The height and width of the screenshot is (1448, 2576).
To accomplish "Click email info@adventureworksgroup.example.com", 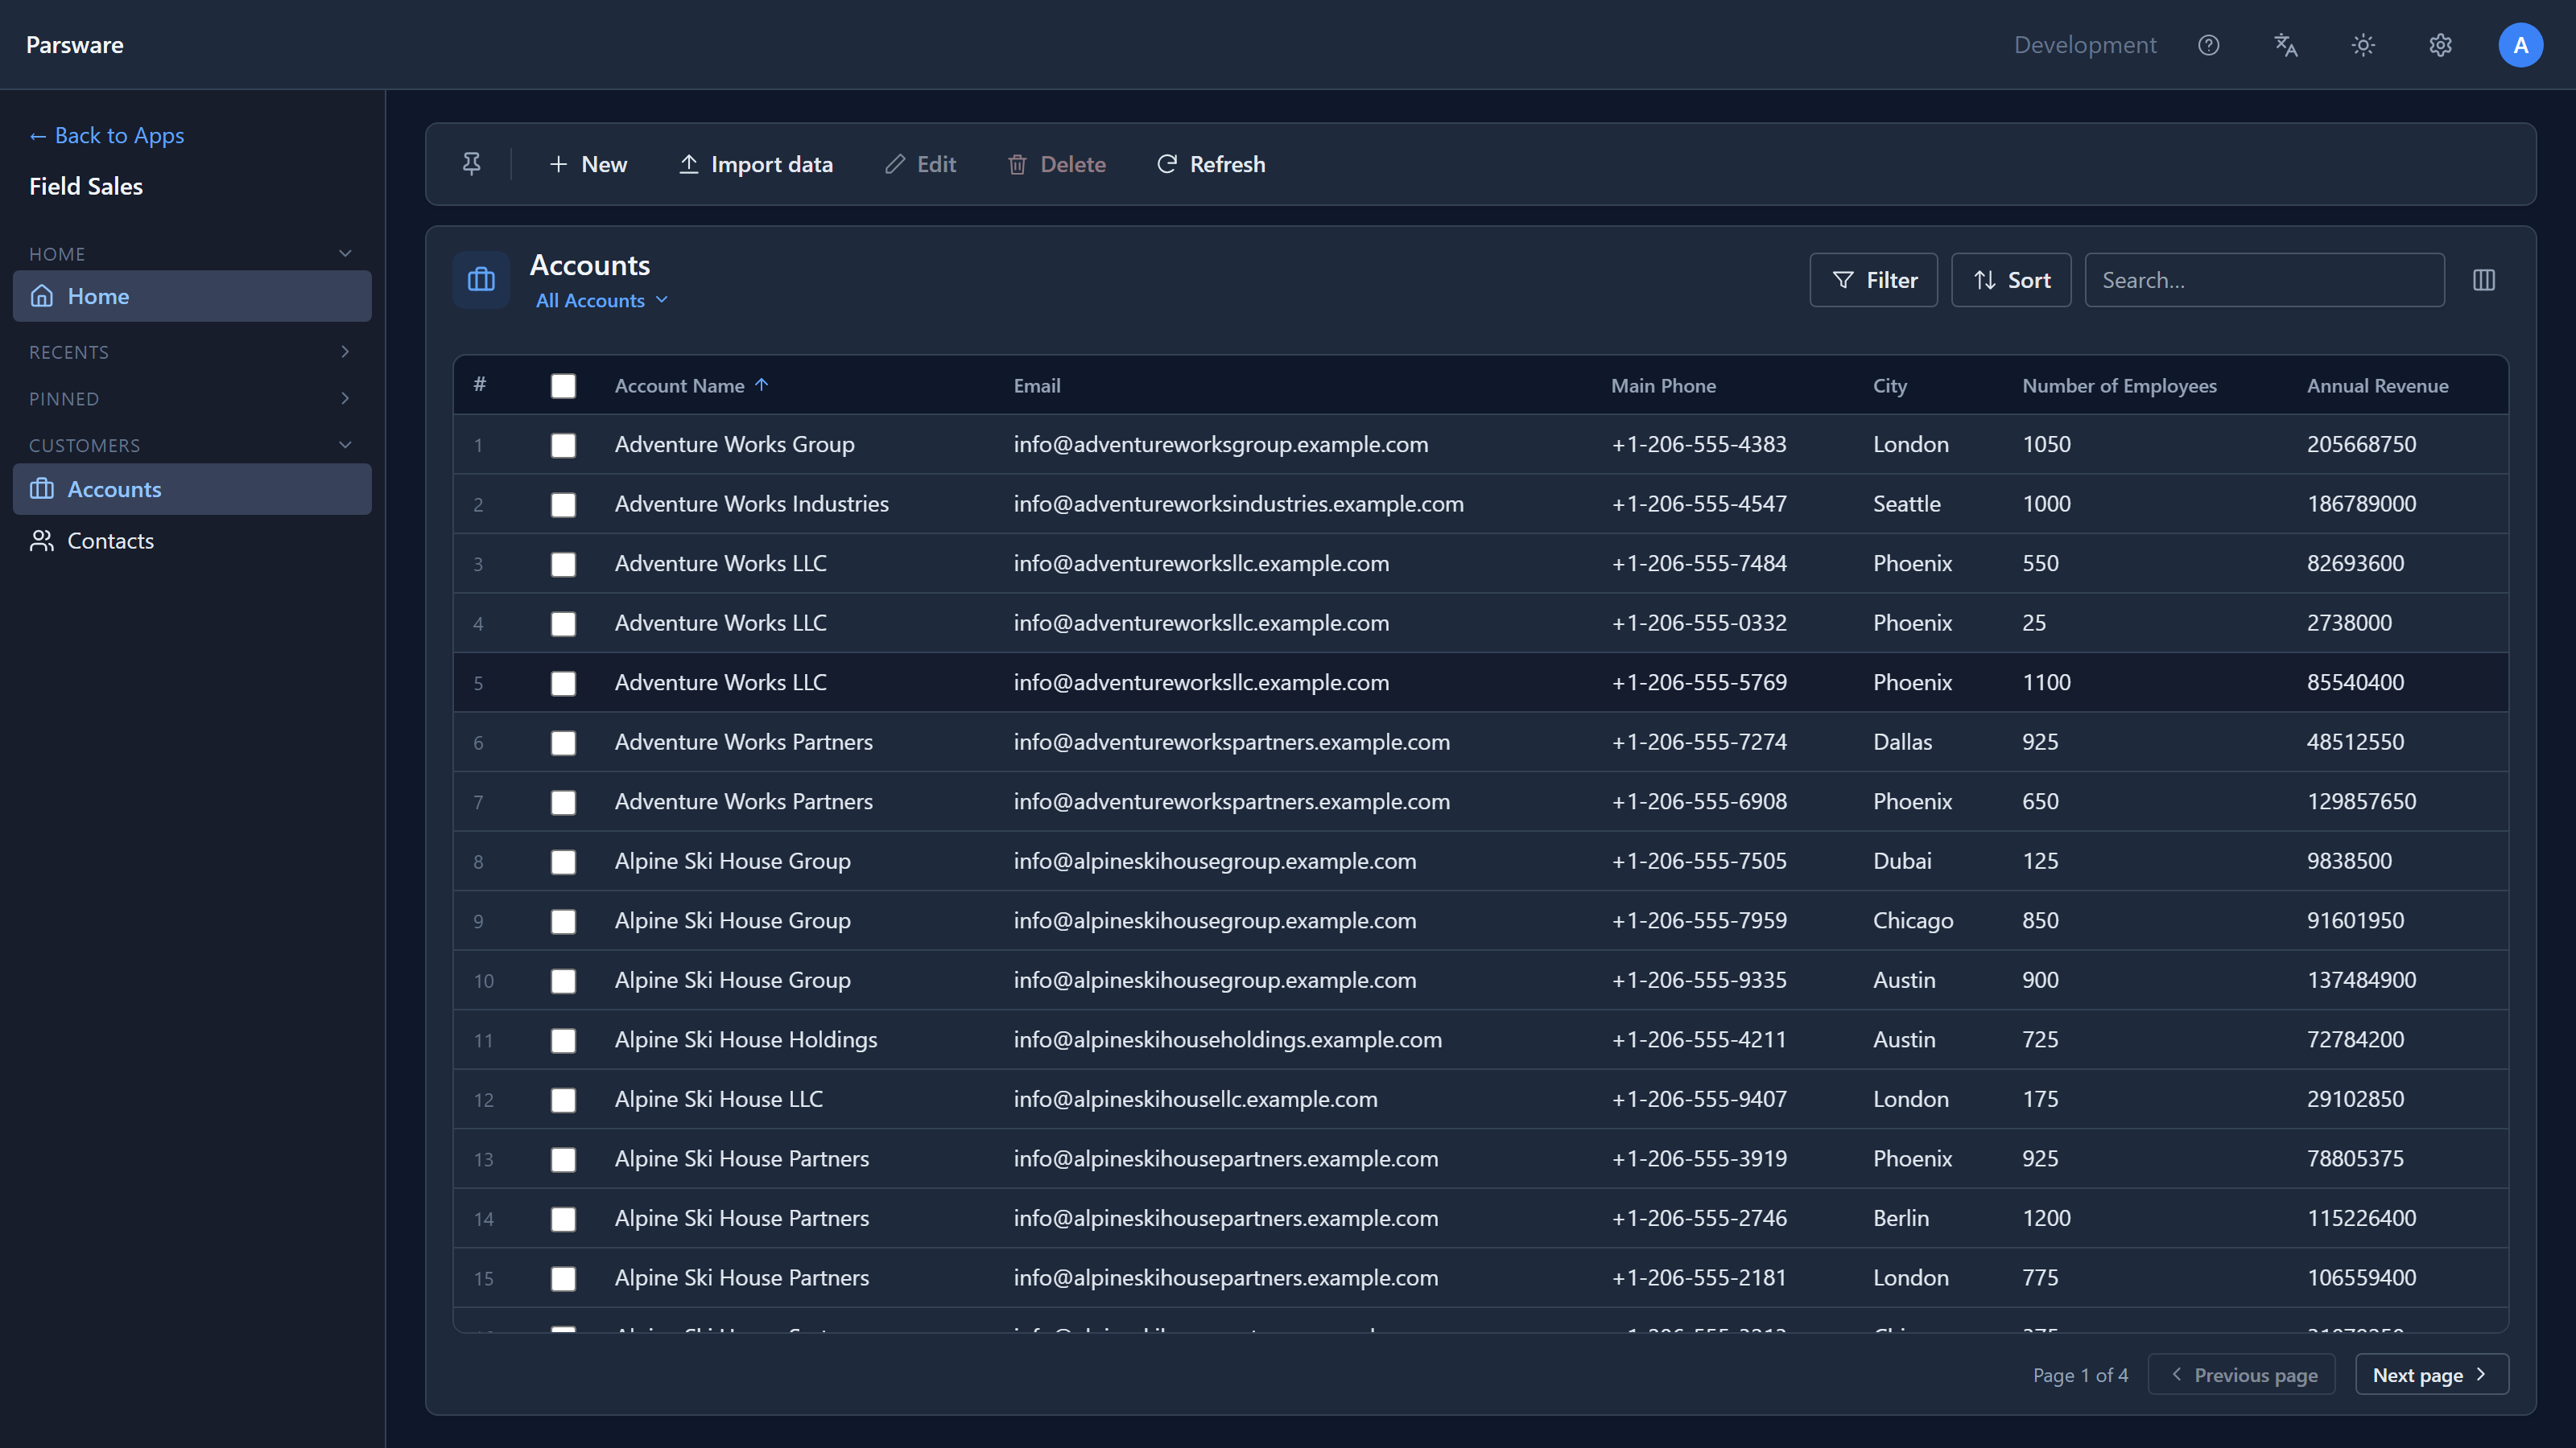I will [x=1221, y=444].
